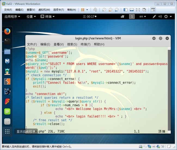Open the snapshot manager
Image resolution: width=177 pixels, height=150 pixels.
pyautogui.click(x=117, y=10)
